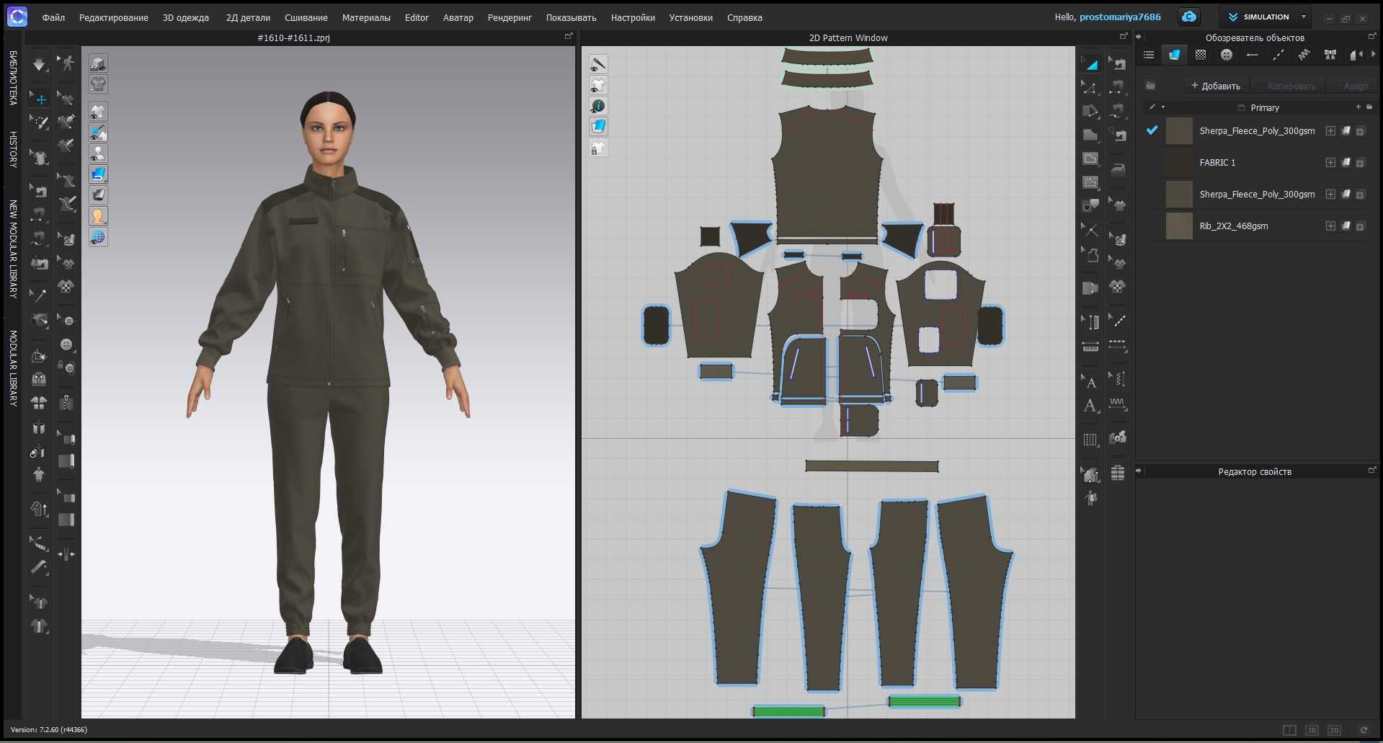
Task: Open the bow-tie Trim tab in Object Browser
Action: click(1330, 55)
